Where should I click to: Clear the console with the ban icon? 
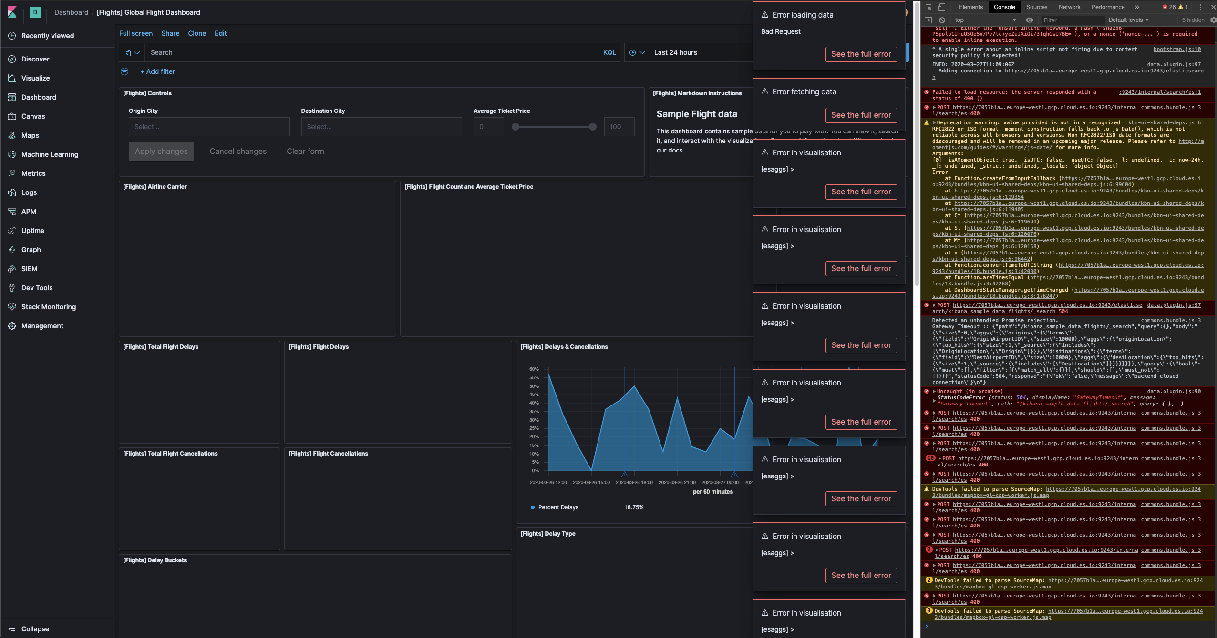pos(942,20)
